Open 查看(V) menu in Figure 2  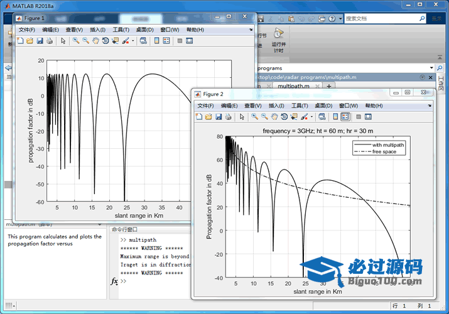[253, 106]
